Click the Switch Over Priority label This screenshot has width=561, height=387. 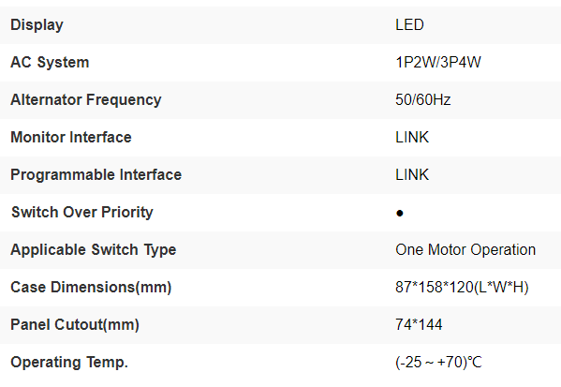(82, 213)
